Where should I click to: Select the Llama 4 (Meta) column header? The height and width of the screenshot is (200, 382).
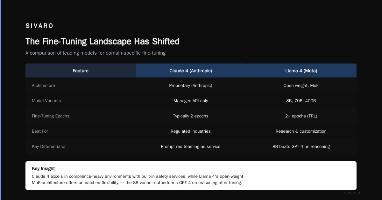tap(301, 70)
